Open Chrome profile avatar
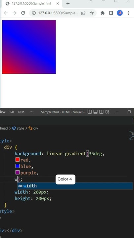 tap(120, 13)
